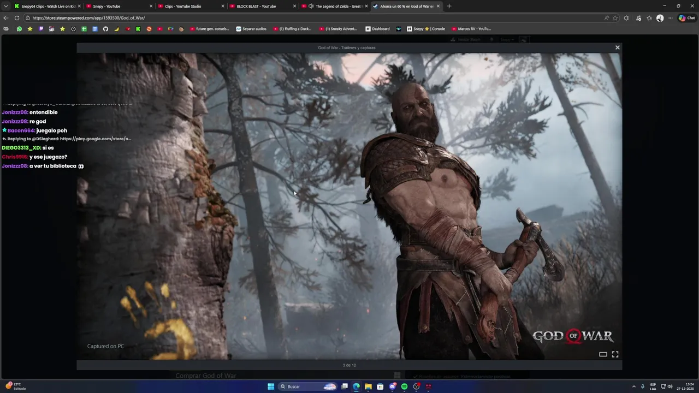Open the Read aloud icon in address bar
This screenshot has height=393, width=699.
607,18
